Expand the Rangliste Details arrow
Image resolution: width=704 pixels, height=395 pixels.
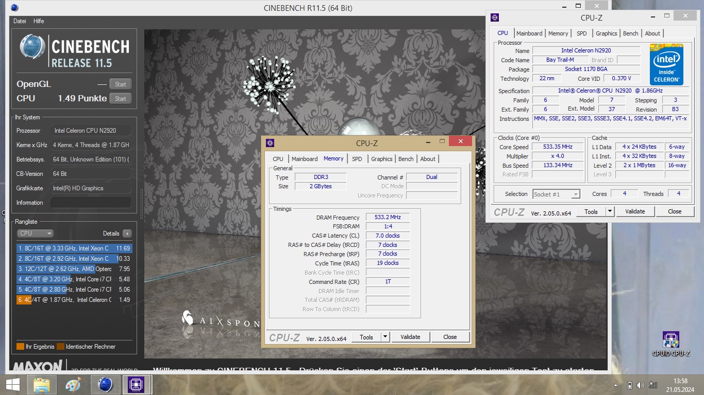click(x=127, y=234)
